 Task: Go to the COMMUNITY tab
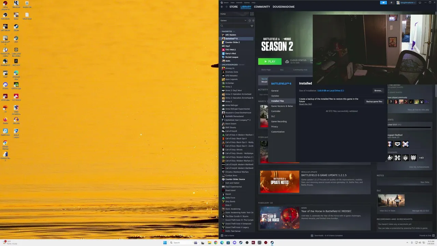pyautogui.click(x=262, y=7)
